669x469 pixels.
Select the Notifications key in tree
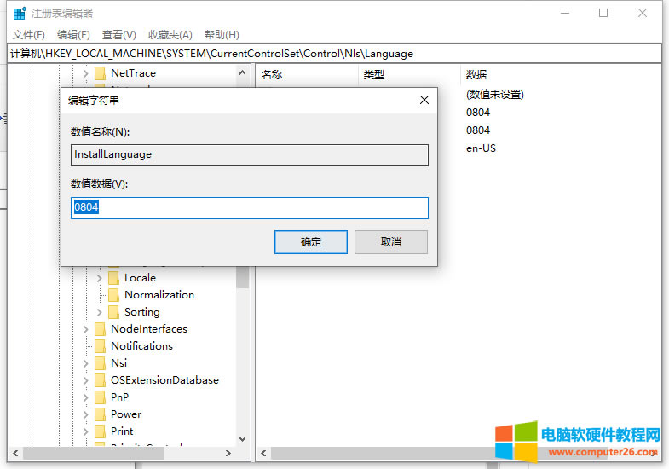(x=141, y=346)
